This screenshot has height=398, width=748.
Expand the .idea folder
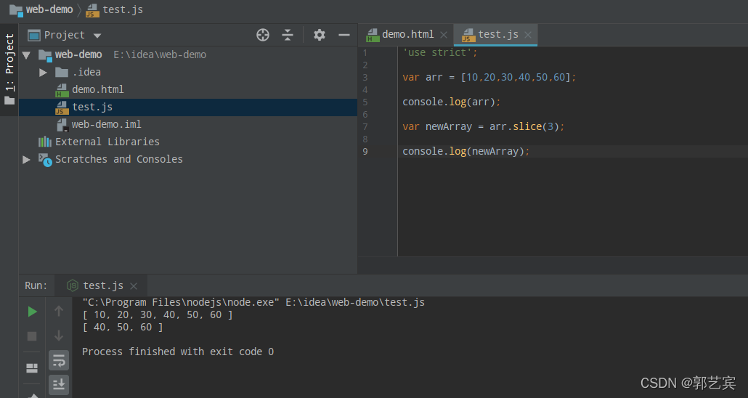point(43,73)
